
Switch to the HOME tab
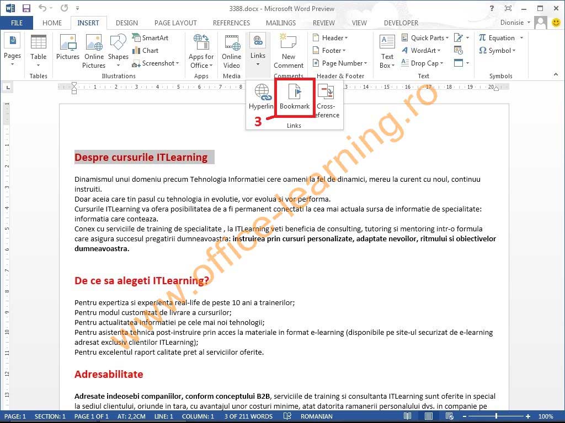point(52,23)
